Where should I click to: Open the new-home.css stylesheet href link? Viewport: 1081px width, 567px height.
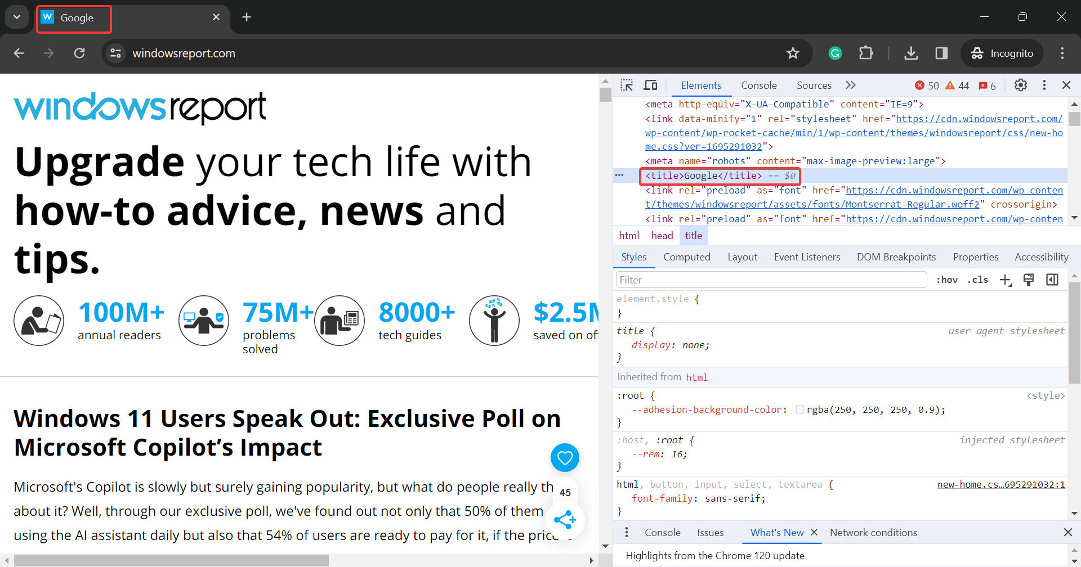coord(854,133)
